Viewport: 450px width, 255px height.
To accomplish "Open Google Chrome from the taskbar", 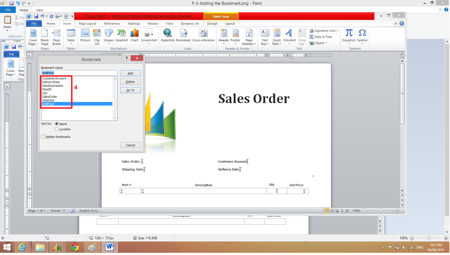I will pyautogui.click(x=75, y=247).
